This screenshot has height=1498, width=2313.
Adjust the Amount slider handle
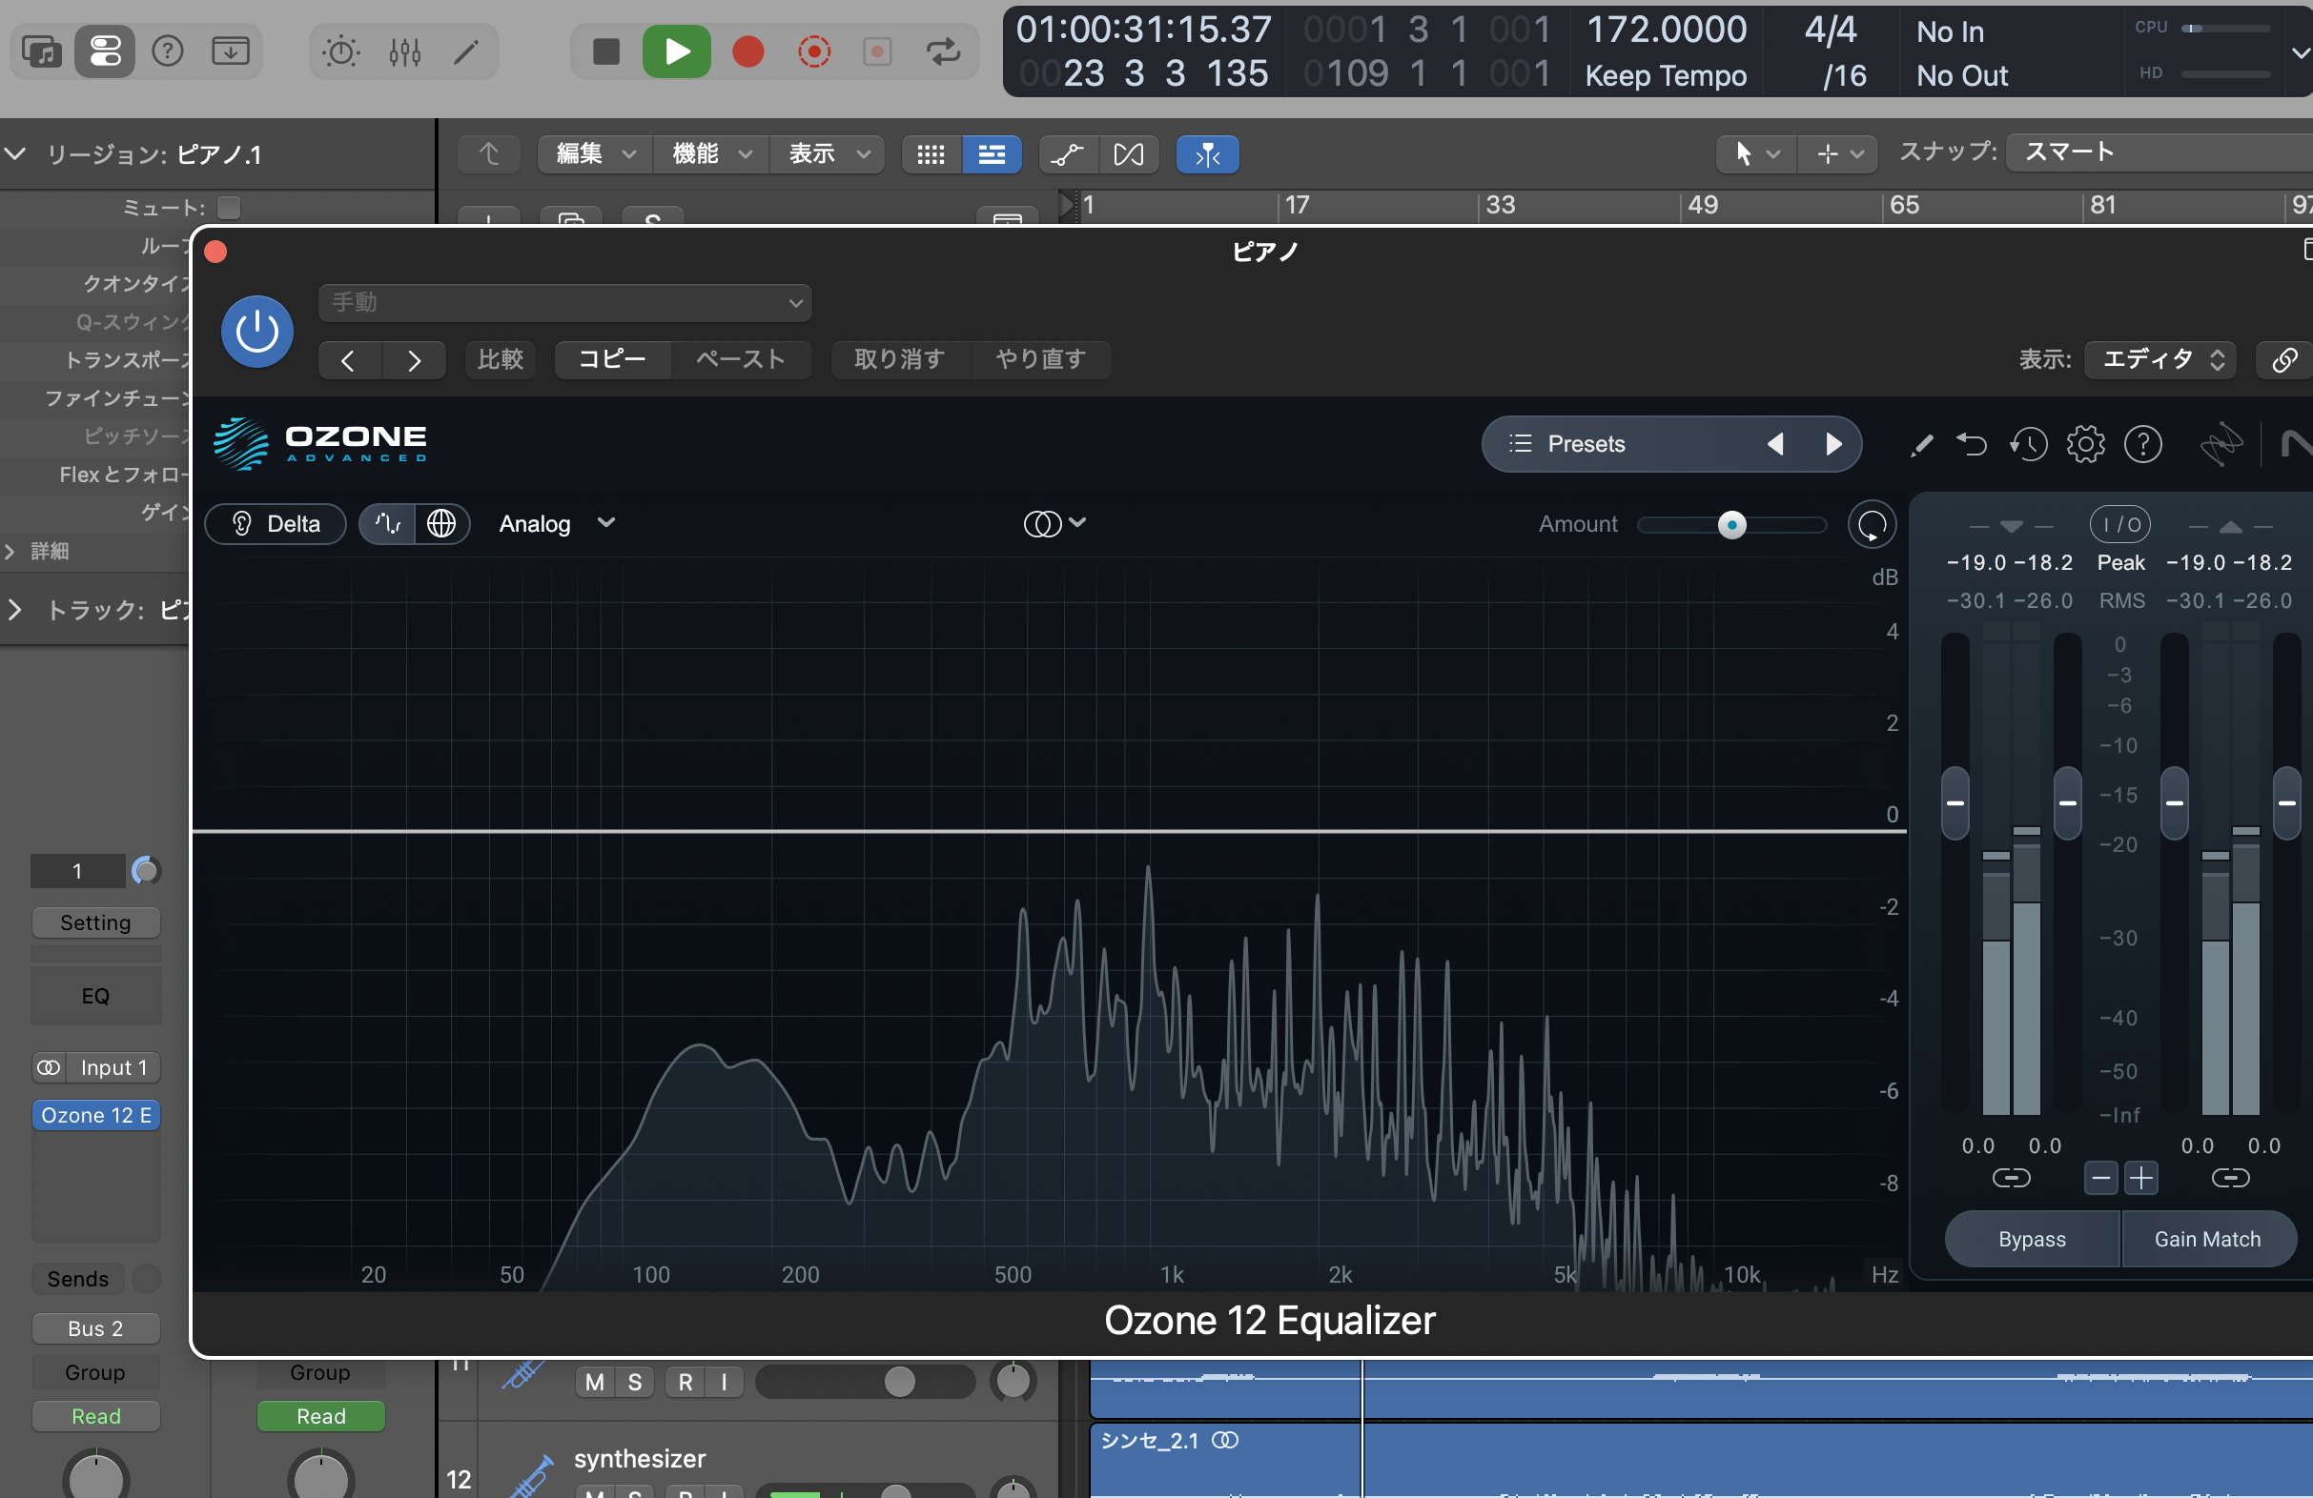point(1730,525)
